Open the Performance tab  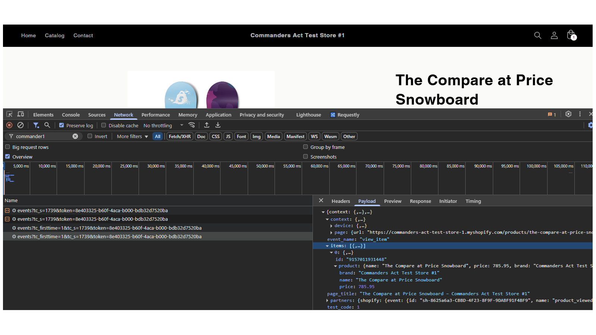pos(156,115)
